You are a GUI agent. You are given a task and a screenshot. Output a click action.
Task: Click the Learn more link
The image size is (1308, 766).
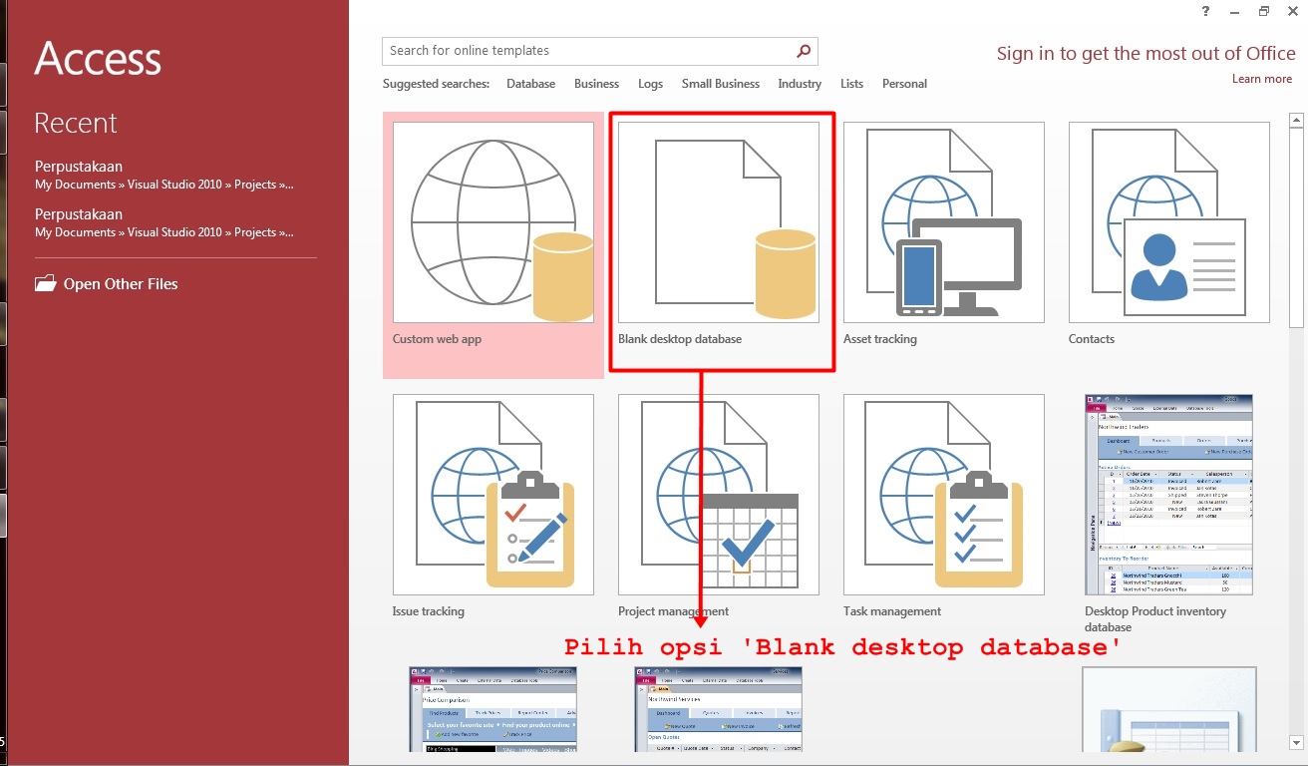tap(1261, 78)
